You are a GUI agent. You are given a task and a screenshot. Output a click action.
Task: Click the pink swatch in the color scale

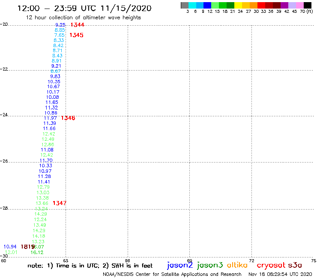click(299, 5)
